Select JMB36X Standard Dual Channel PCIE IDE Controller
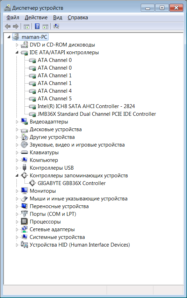 (97, 114)
